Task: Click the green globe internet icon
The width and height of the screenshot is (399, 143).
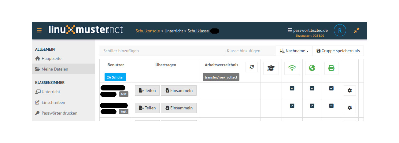Action: point(312,68)
